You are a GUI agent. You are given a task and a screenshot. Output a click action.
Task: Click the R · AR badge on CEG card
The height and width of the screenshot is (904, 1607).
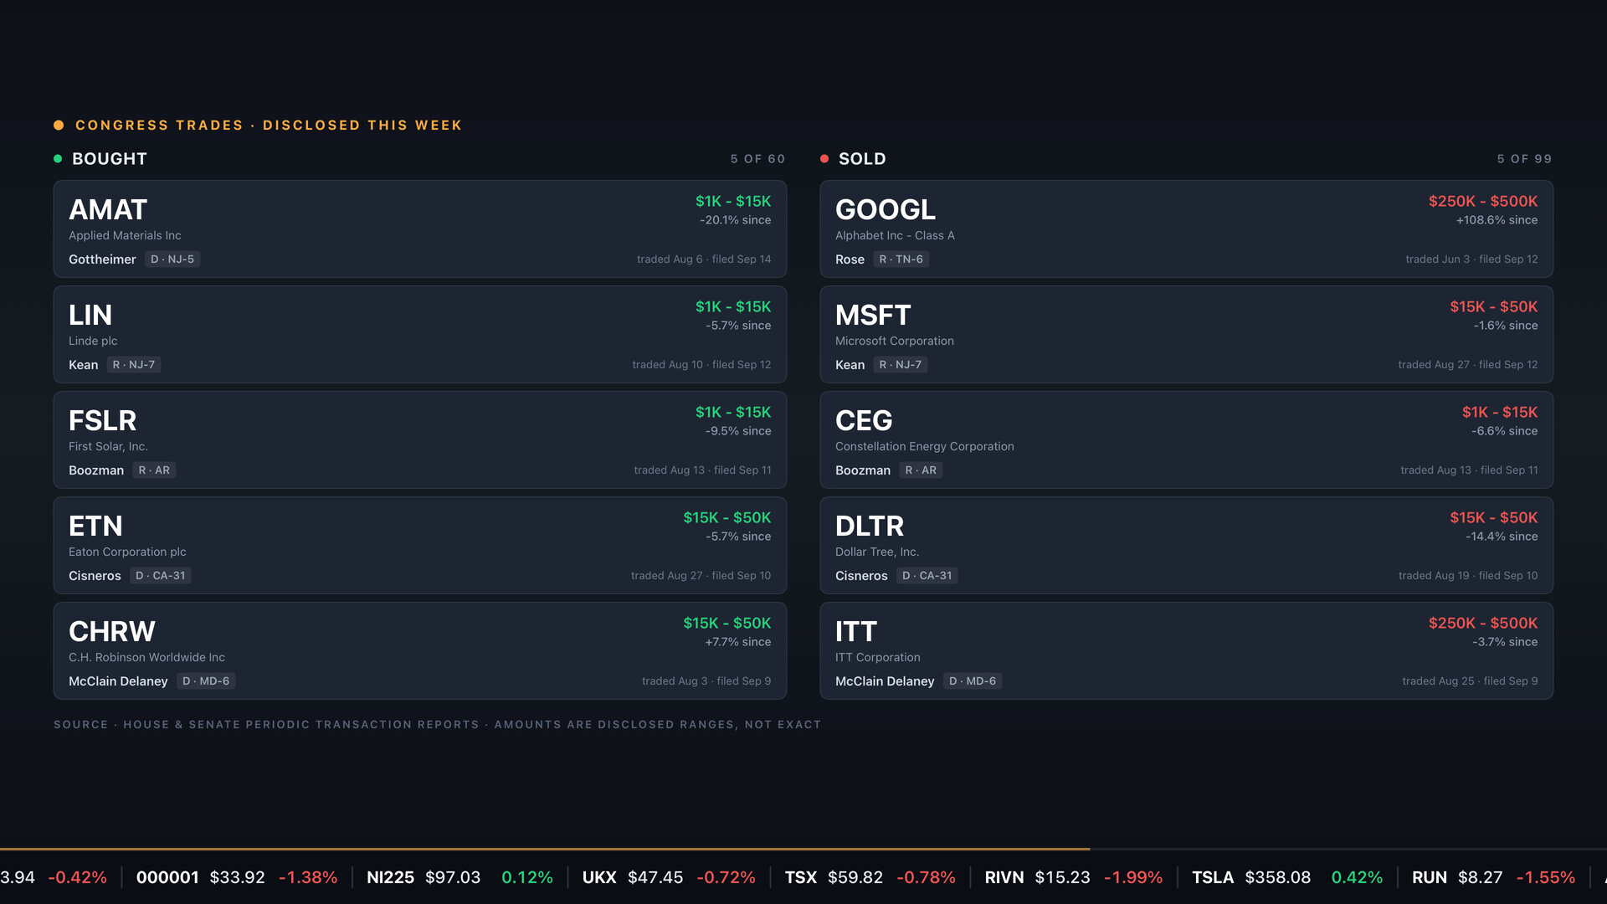coord(921,470)
